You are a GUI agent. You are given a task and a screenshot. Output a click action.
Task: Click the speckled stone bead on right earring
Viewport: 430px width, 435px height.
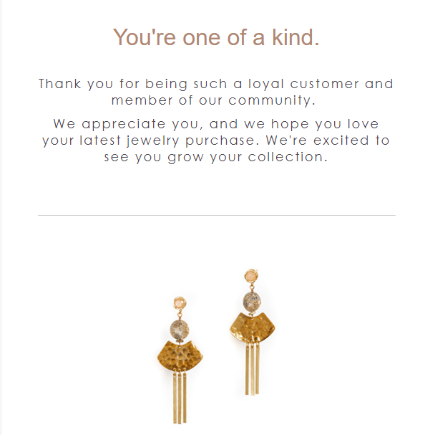[x=252, y=300]
